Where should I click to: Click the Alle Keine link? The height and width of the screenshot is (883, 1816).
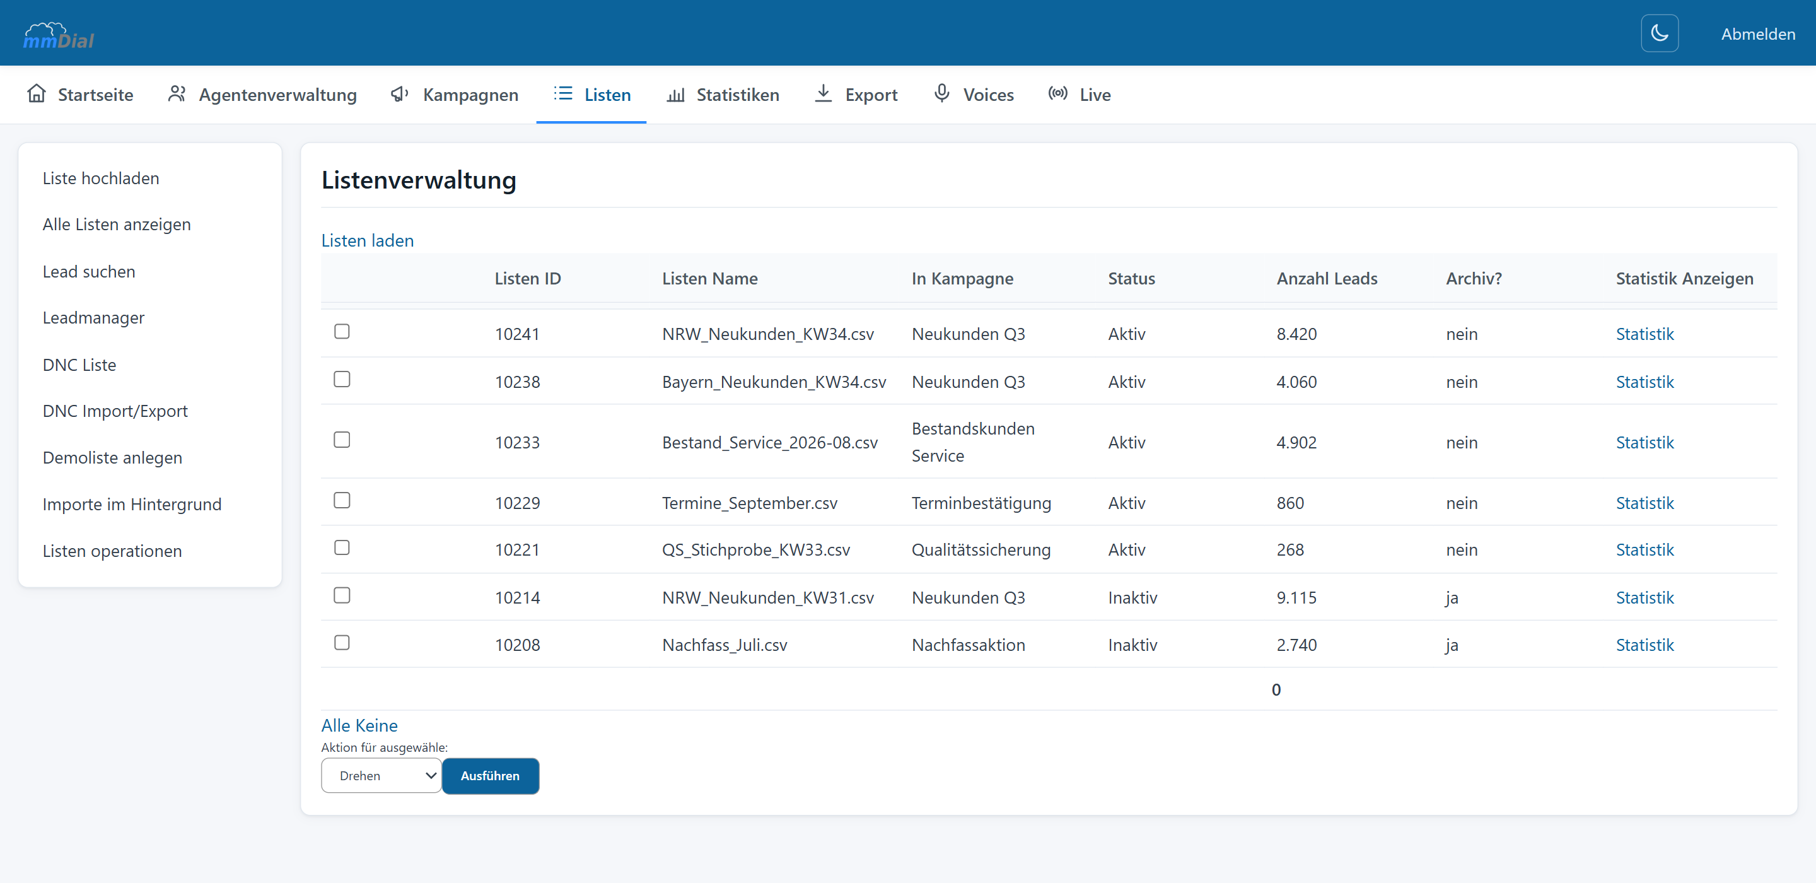[x=359, y=725]
